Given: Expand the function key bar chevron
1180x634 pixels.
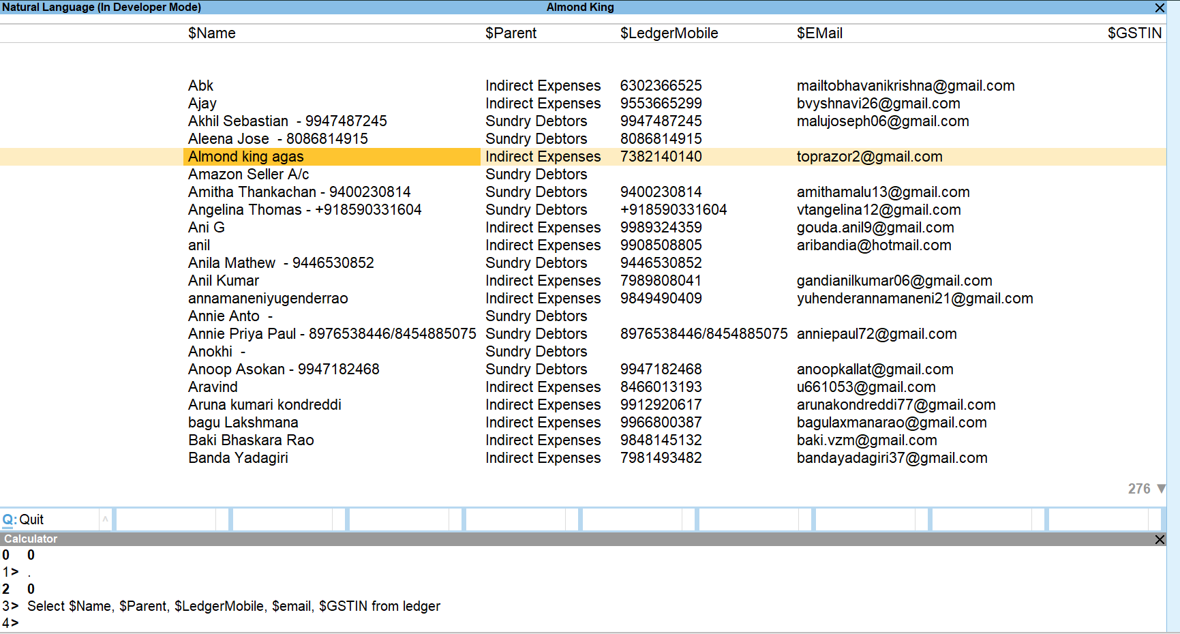Looking at the screenshot, I should click(106, 519).
